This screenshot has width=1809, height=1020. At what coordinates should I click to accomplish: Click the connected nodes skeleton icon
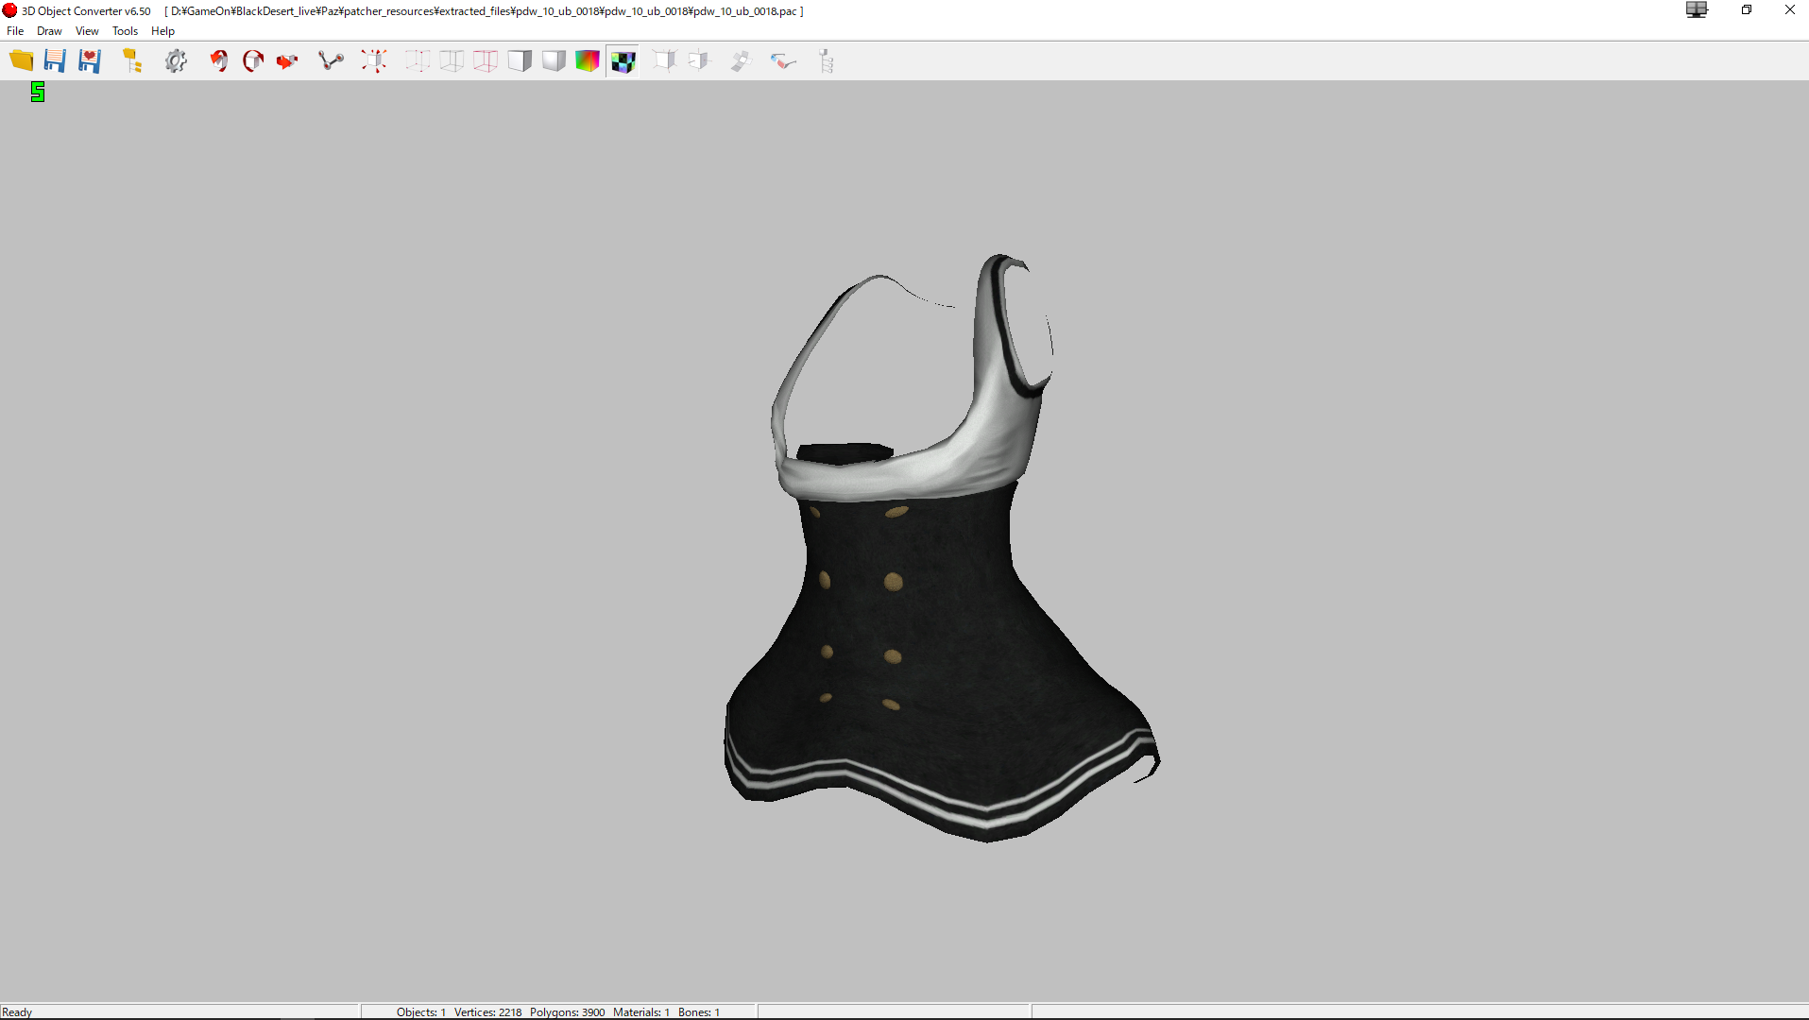[x=331, y=61]
